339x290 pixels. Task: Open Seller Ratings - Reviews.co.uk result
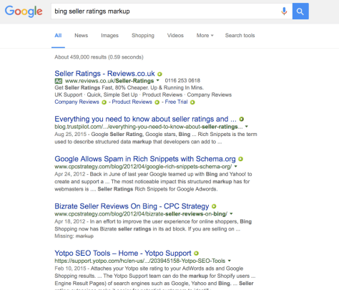click(104, 74)
